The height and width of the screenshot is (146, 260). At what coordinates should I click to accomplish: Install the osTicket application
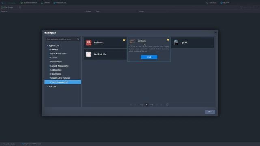(x=149, y=57)
